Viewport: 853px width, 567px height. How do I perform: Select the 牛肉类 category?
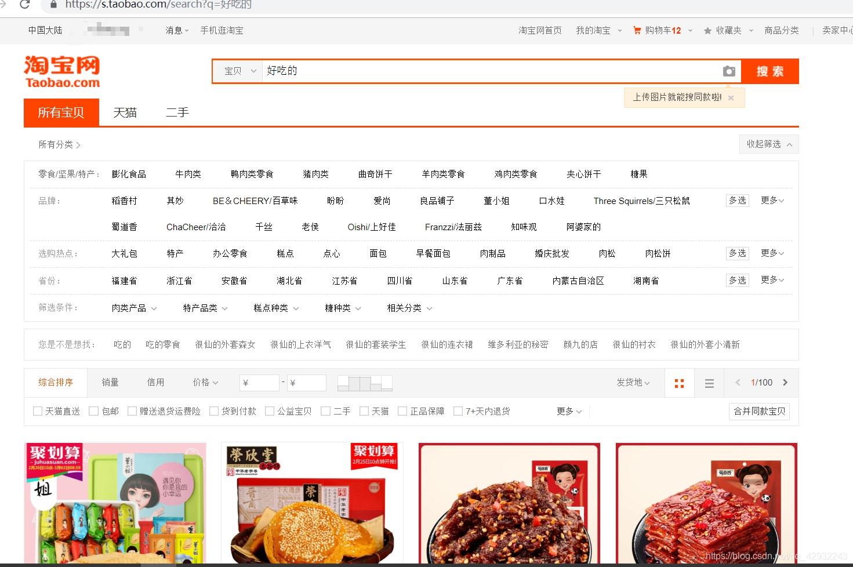pos(188,174)
